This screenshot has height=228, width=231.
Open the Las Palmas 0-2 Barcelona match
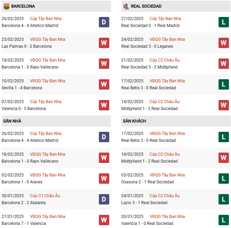tap(27, 46)
